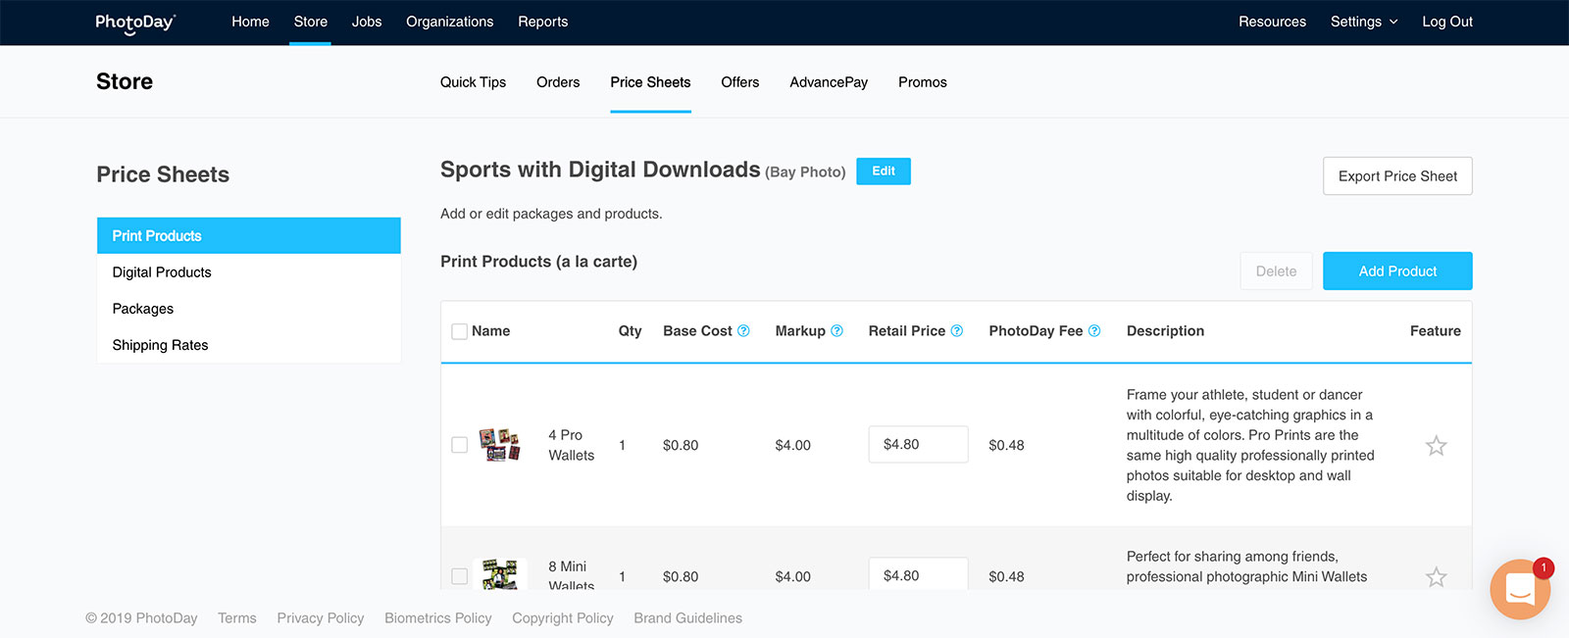Check the 4 Pro Wallets row checkbox
Screen dimensions: 1569x638
[x=459, y=445]
